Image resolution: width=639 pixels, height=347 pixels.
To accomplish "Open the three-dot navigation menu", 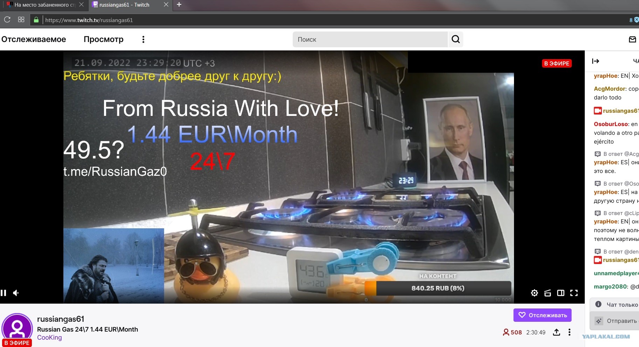I will pyautogui.click(x=143, y=39).
